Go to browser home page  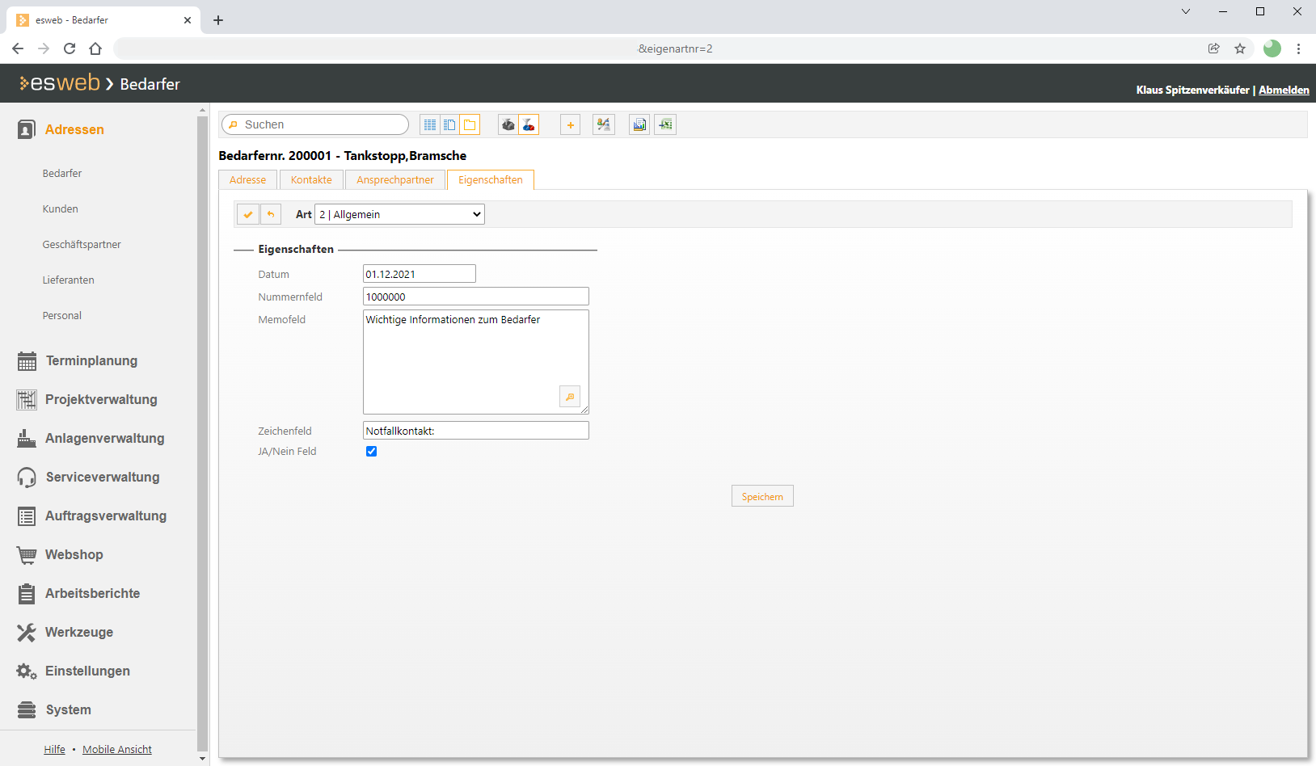click(95, 48)
